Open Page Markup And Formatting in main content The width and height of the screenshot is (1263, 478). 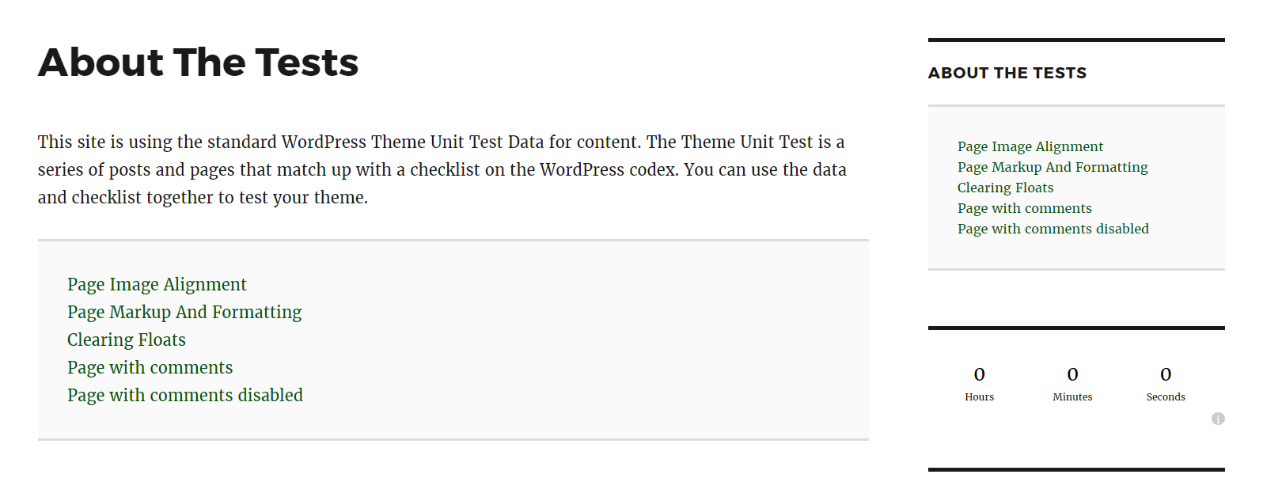pos(184,312)
